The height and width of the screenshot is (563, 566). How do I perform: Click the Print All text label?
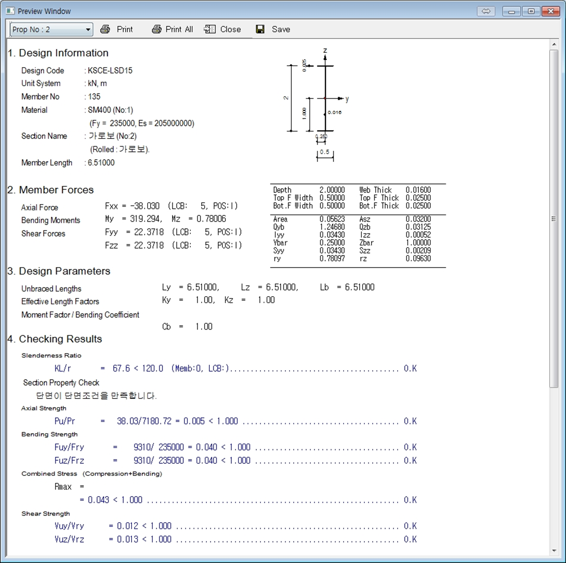click(179, 29)
